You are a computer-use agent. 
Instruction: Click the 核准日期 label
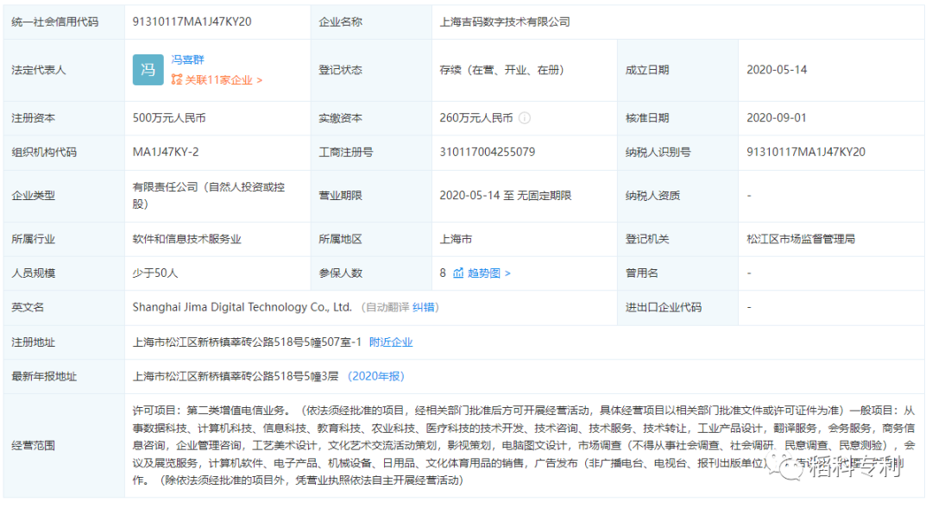tap(646, 118)
